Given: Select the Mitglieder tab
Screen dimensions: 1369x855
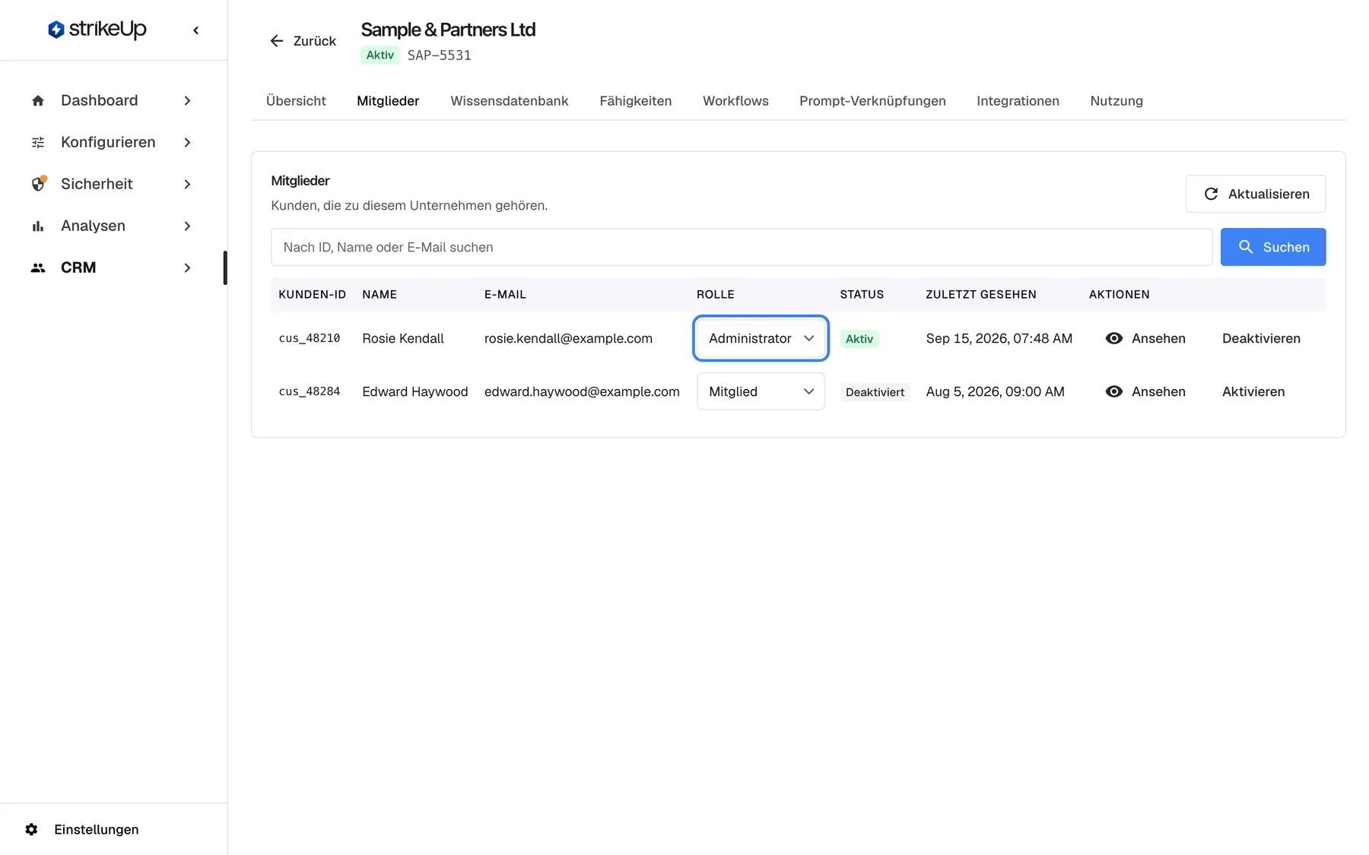Looking at the screenshot, I should 388,101.
